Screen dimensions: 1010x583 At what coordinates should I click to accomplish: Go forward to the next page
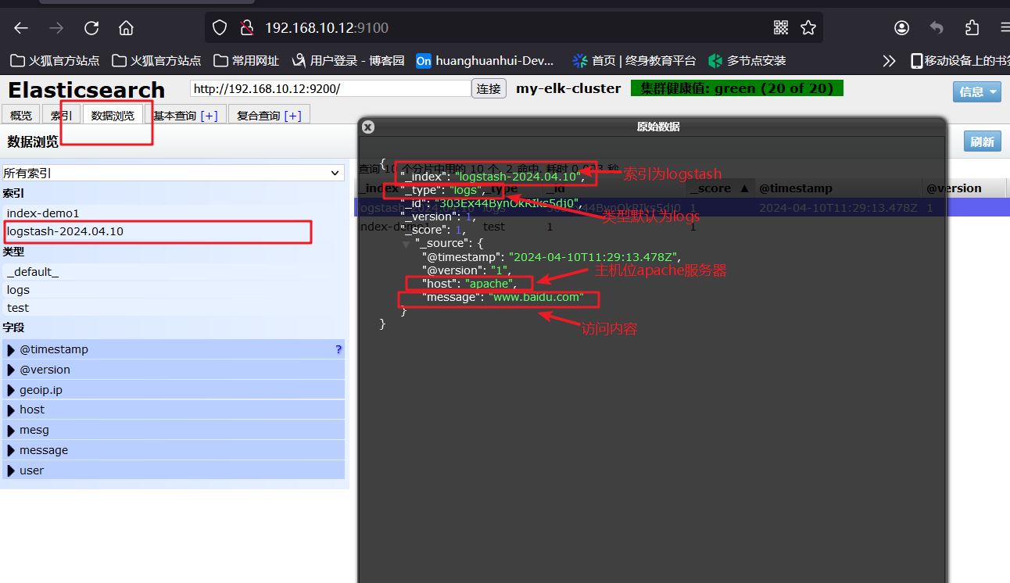coord(56,28)
